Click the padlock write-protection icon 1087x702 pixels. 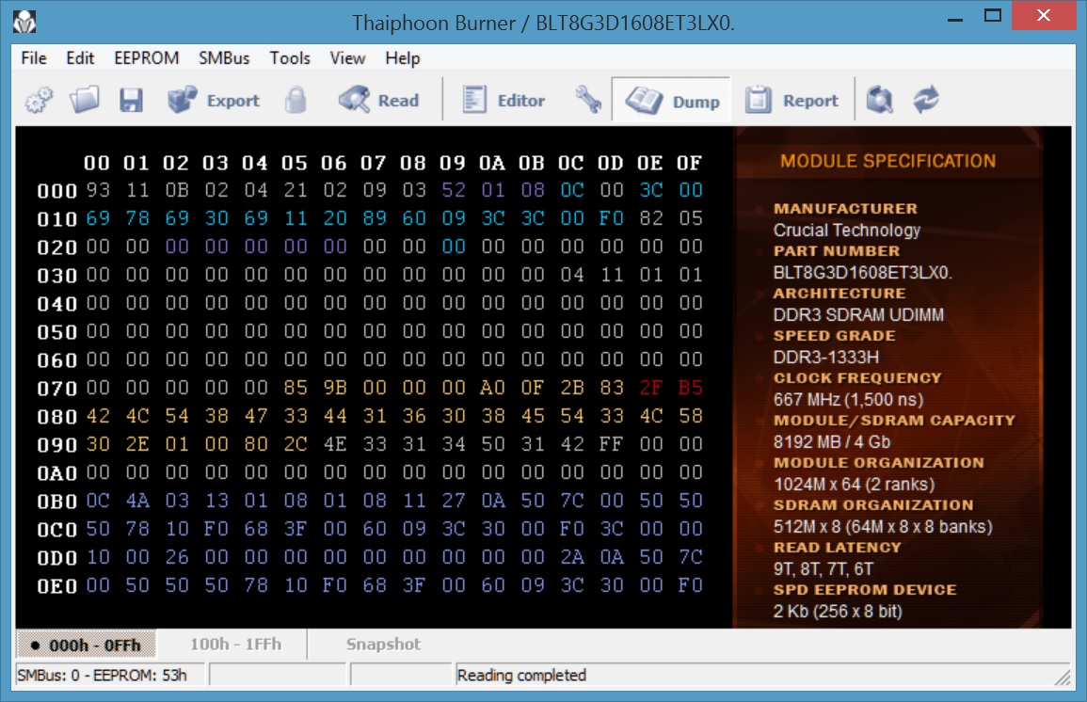tap(296, 101)
